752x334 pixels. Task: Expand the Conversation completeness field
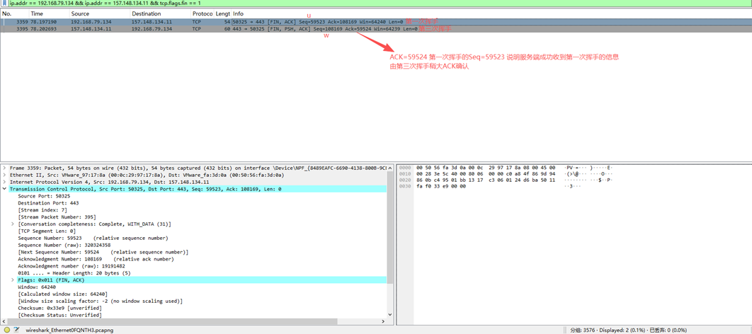tap(13, 224)
